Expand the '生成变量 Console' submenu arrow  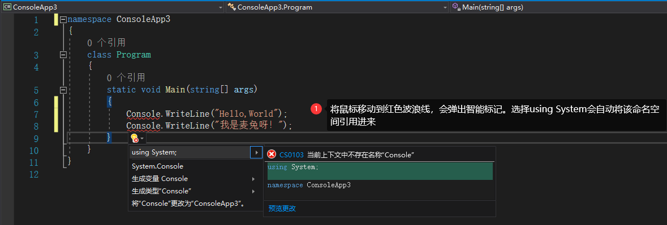[253, 179]
